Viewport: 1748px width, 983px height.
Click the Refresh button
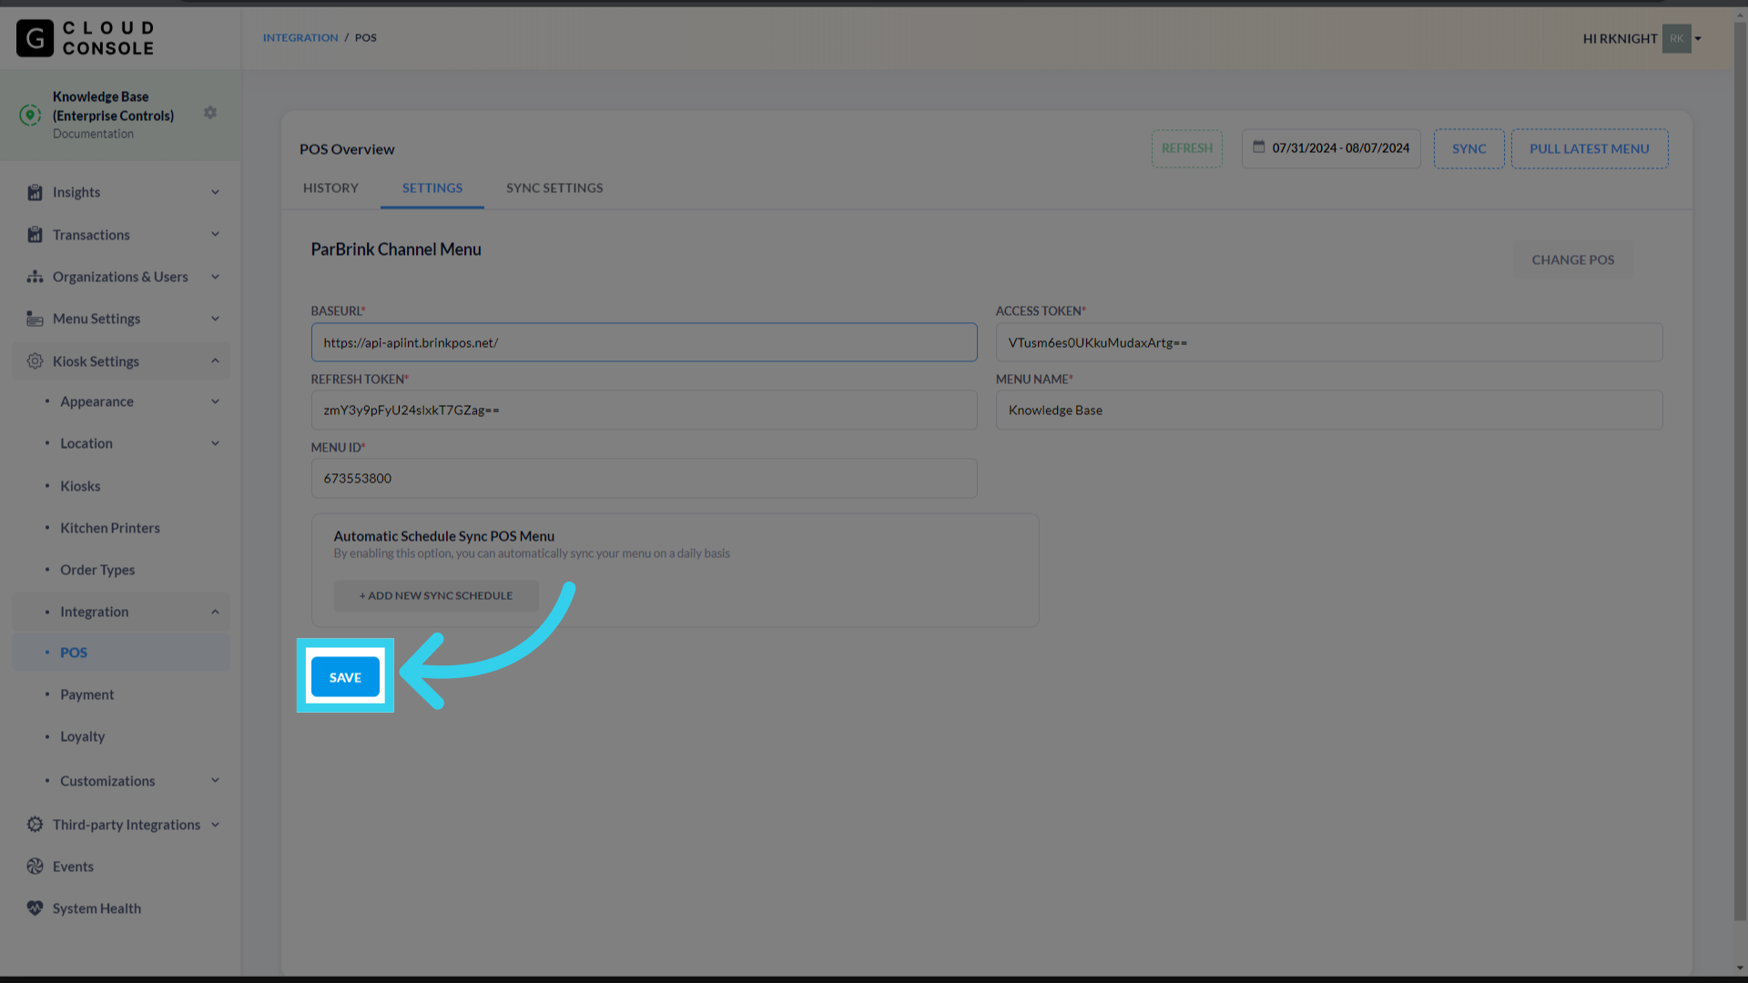(1187, 148)
